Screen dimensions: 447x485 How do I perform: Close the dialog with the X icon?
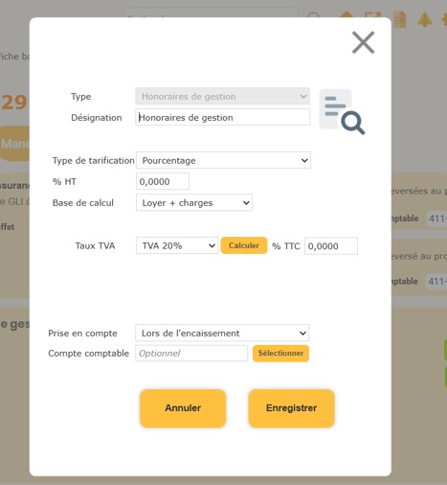coord(363,42)
